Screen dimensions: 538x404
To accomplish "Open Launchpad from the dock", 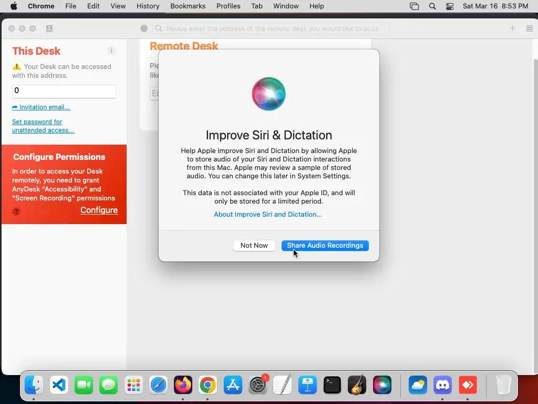I will coord(133,385).
